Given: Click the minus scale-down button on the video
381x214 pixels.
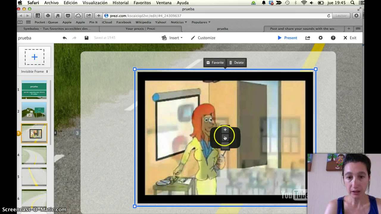Looking at the screenshot, I should (x=225, y=146).
